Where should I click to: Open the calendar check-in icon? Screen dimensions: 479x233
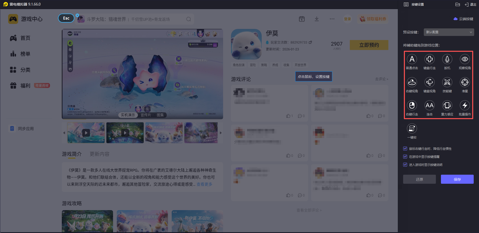pos(302,19)
